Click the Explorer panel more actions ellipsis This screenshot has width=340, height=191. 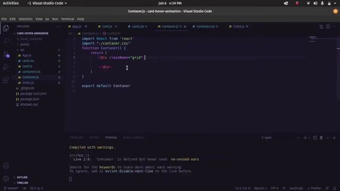coord(58,27)
